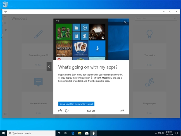
Task: Click the network tray icon
Action: pyautogui.click(x=159, y=133)
